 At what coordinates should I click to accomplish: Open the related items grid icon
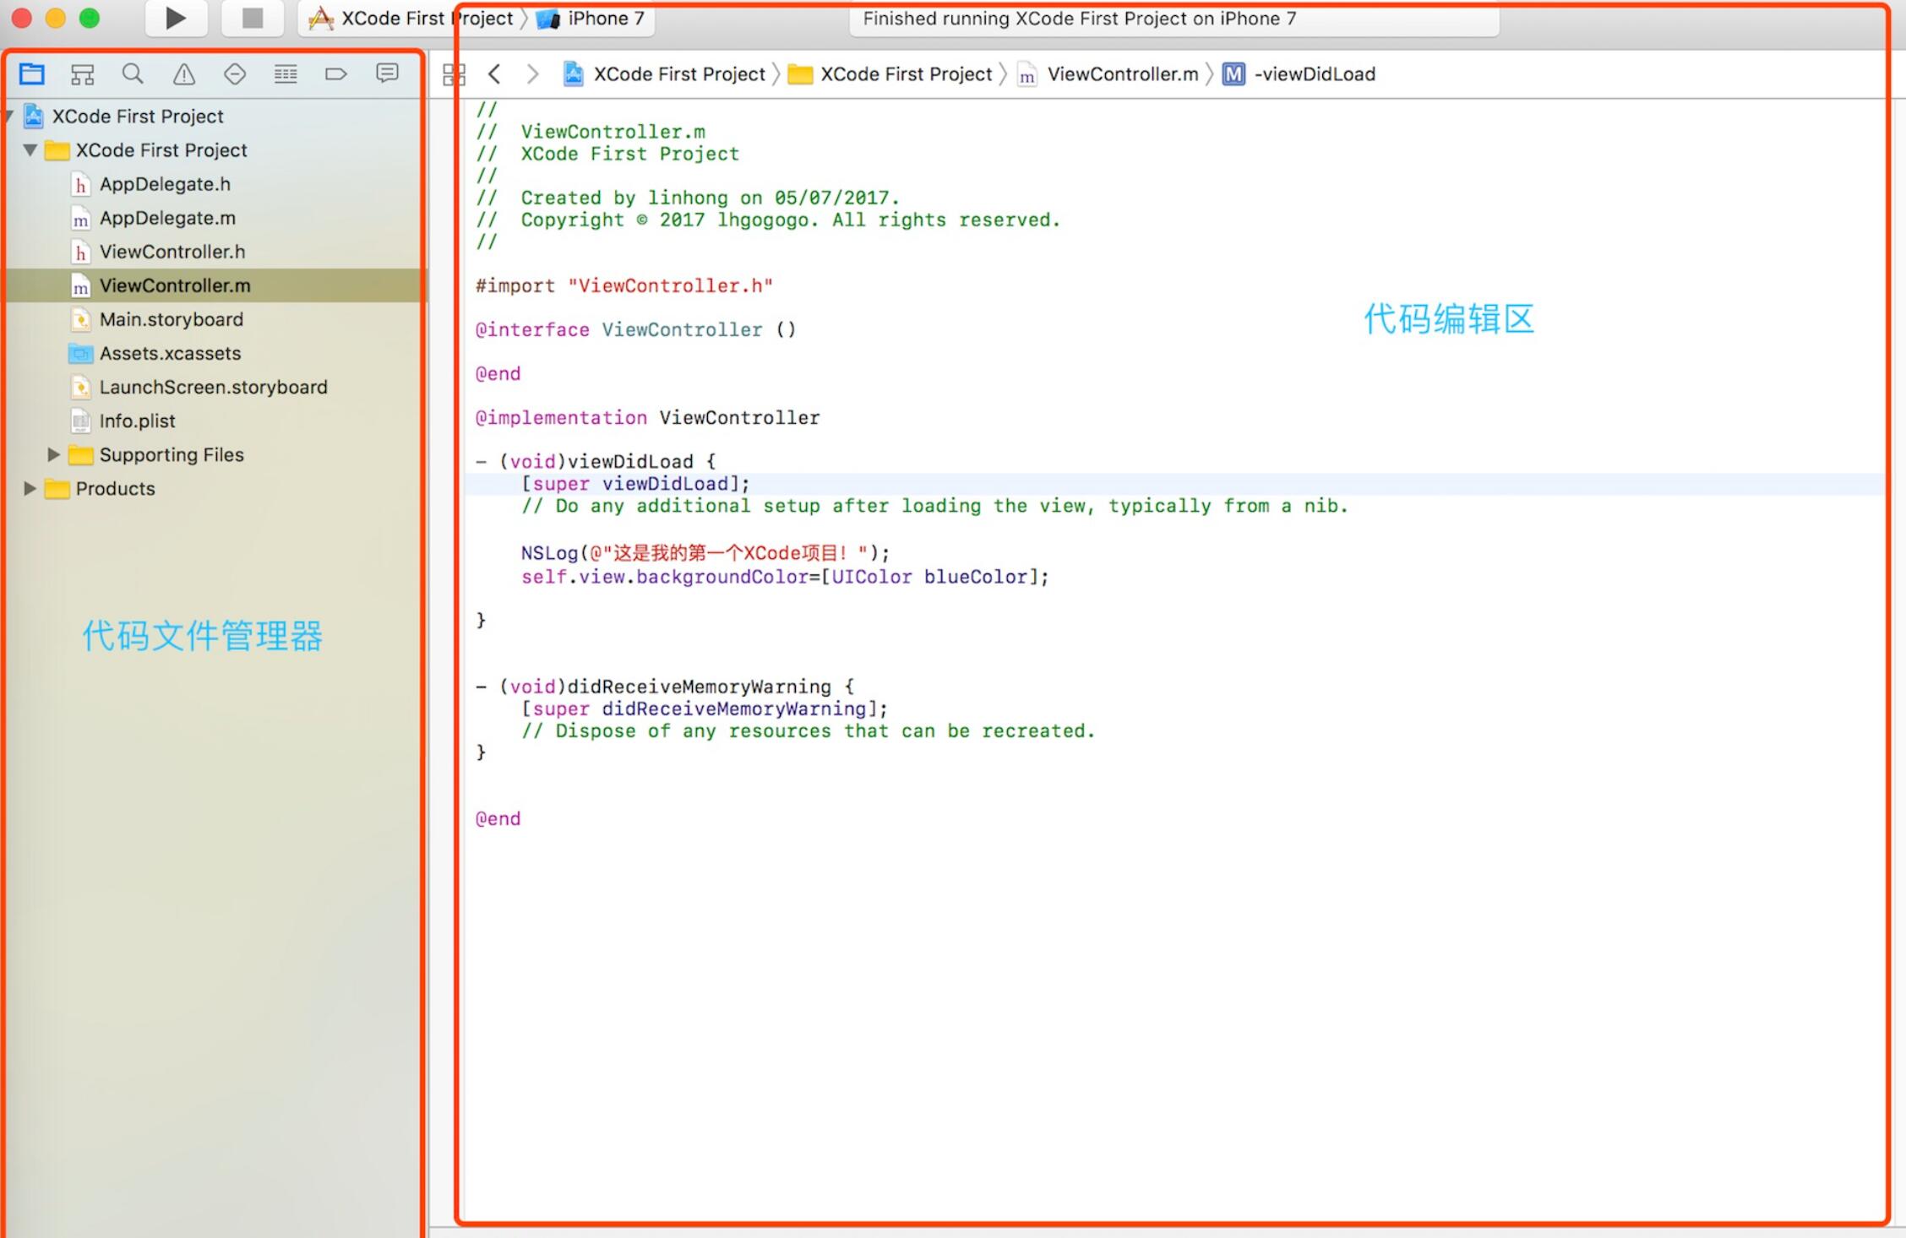[x=454, y=74]
